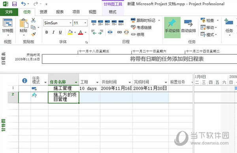This screenshot has height=153, width=237.
Task: Select row header number 2
Action: pos(13,97)
